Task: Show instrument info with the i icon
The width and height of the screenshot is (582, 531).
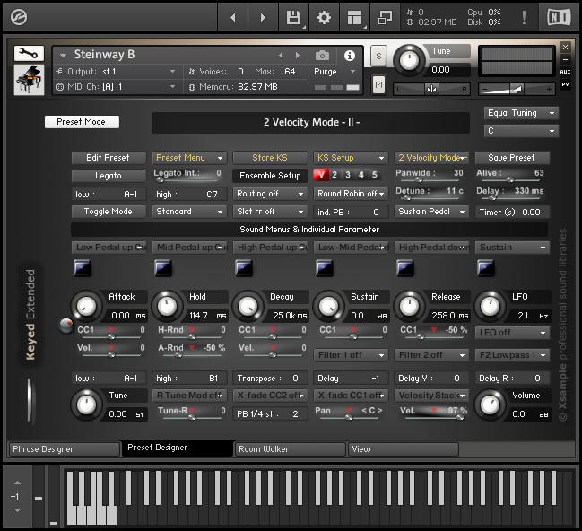Action: click(x=349, y=56)
